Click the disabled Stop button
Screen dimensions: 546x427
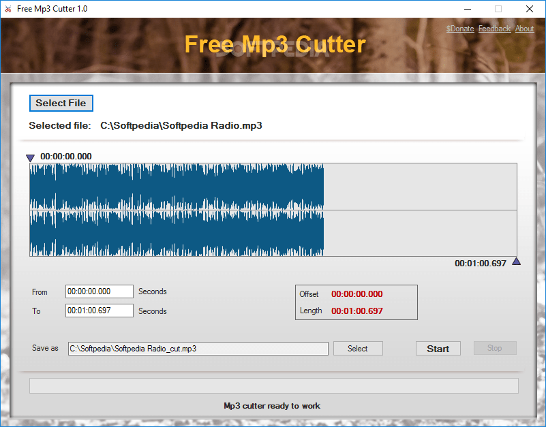pos(495,348)
